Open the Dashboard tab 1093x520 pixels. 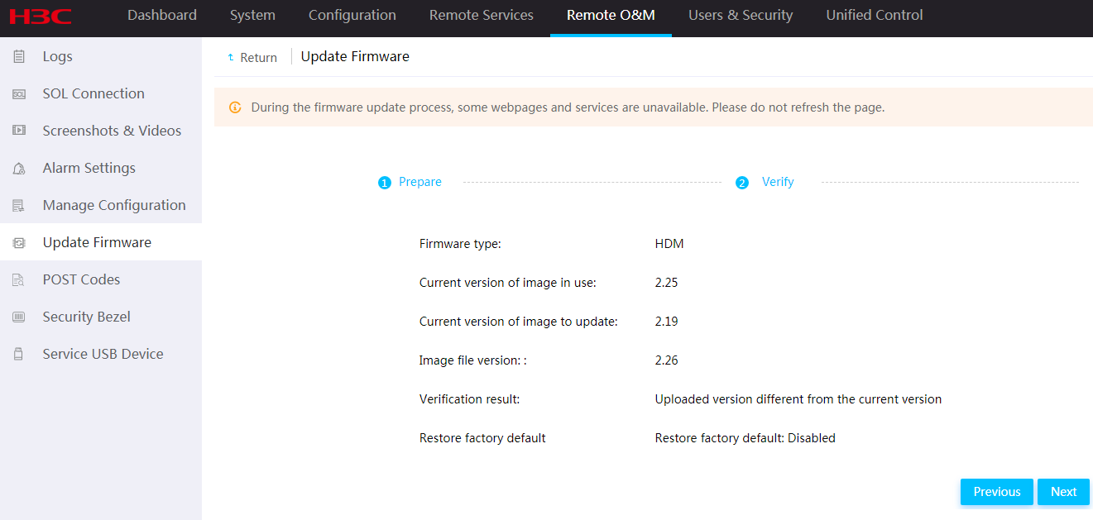[x=162, y=15]
